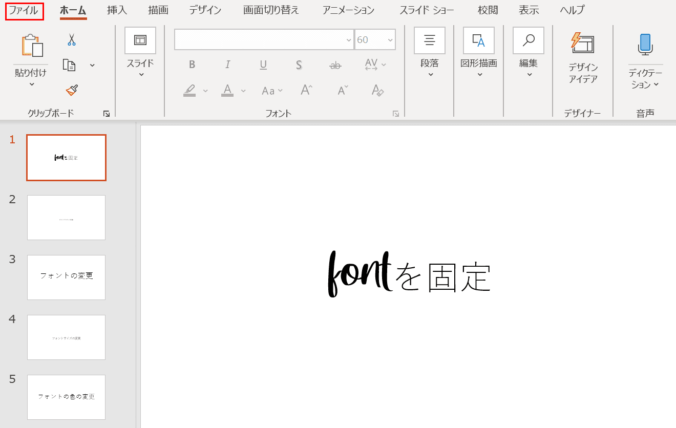
Task: Open the 段落 paragraph menu
Action: pyautogui.click(x=430, y=53)
